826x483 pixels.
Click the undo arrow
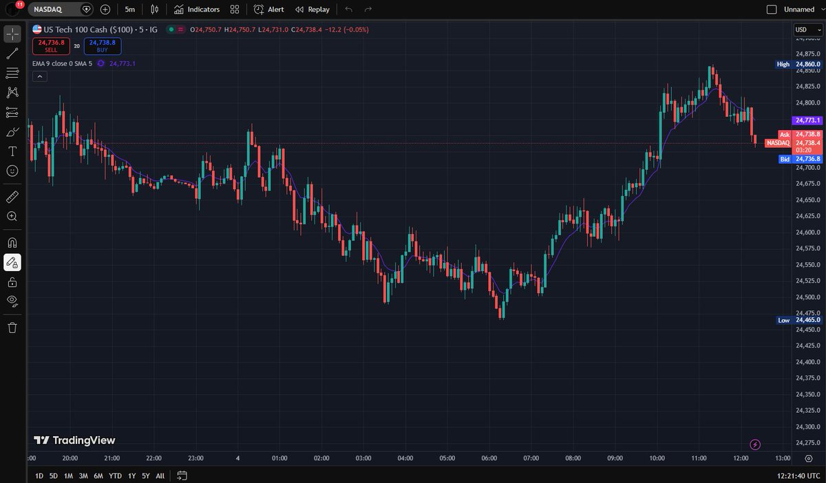point(348,10)
